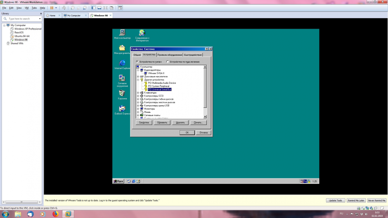Click the Удалить button
Screen dimensions: 388x218
pos(180,123)
